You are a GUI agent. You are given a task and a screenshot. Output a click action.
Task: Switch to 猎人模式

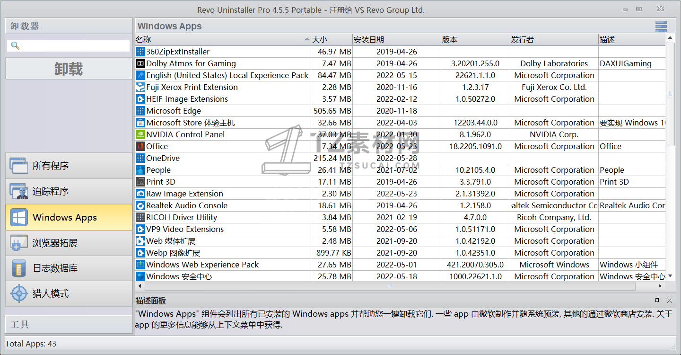pyautogui.click(x=69, y=293)
